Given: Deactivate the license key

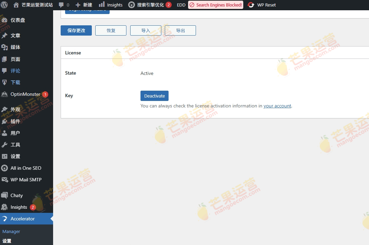Looking at the screenshot, I should (154, 96).
